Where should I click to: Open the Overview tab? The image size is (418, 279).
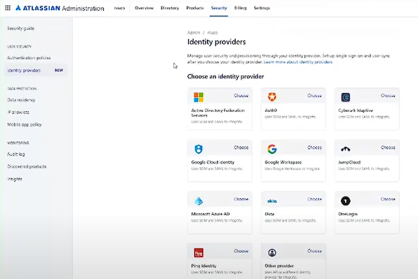pyautogui.click(x=144, y=8)
